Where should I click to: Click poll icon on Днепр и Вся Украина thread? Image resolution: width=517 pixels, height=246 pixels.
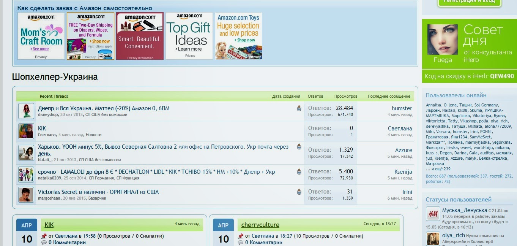click(299, 108)
